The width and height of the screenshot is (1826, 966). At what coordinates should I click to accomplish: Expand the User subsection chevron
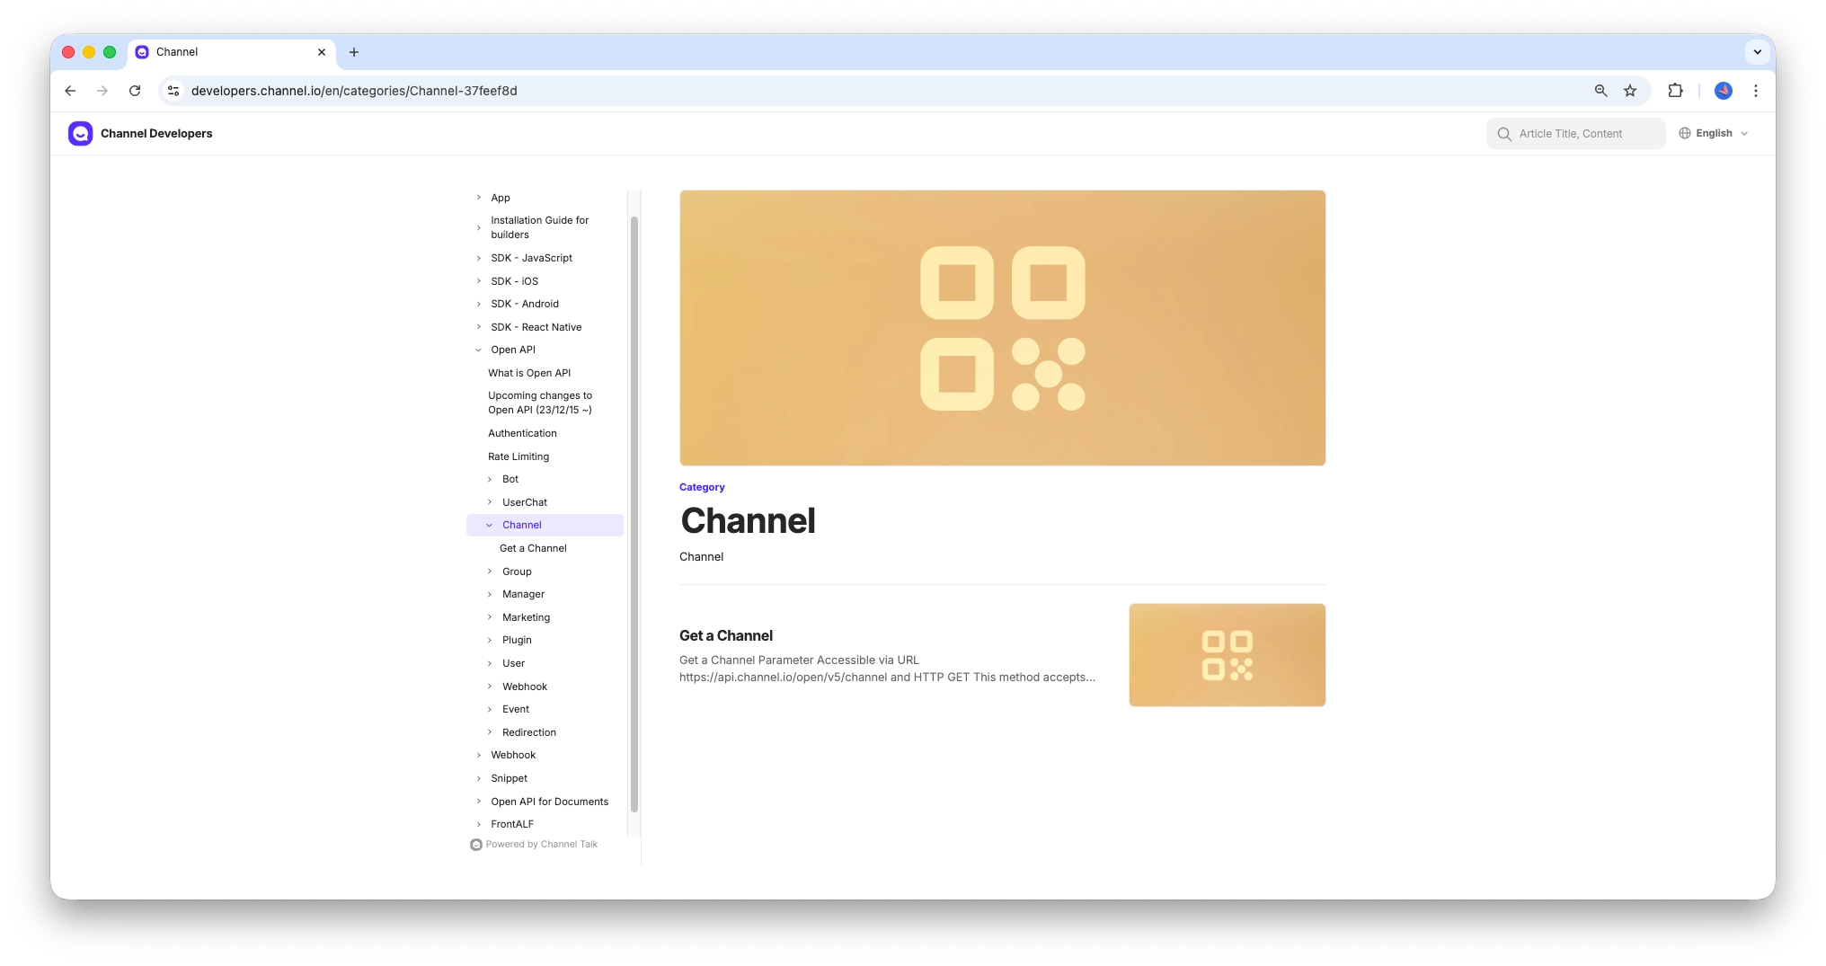point(490,663)
